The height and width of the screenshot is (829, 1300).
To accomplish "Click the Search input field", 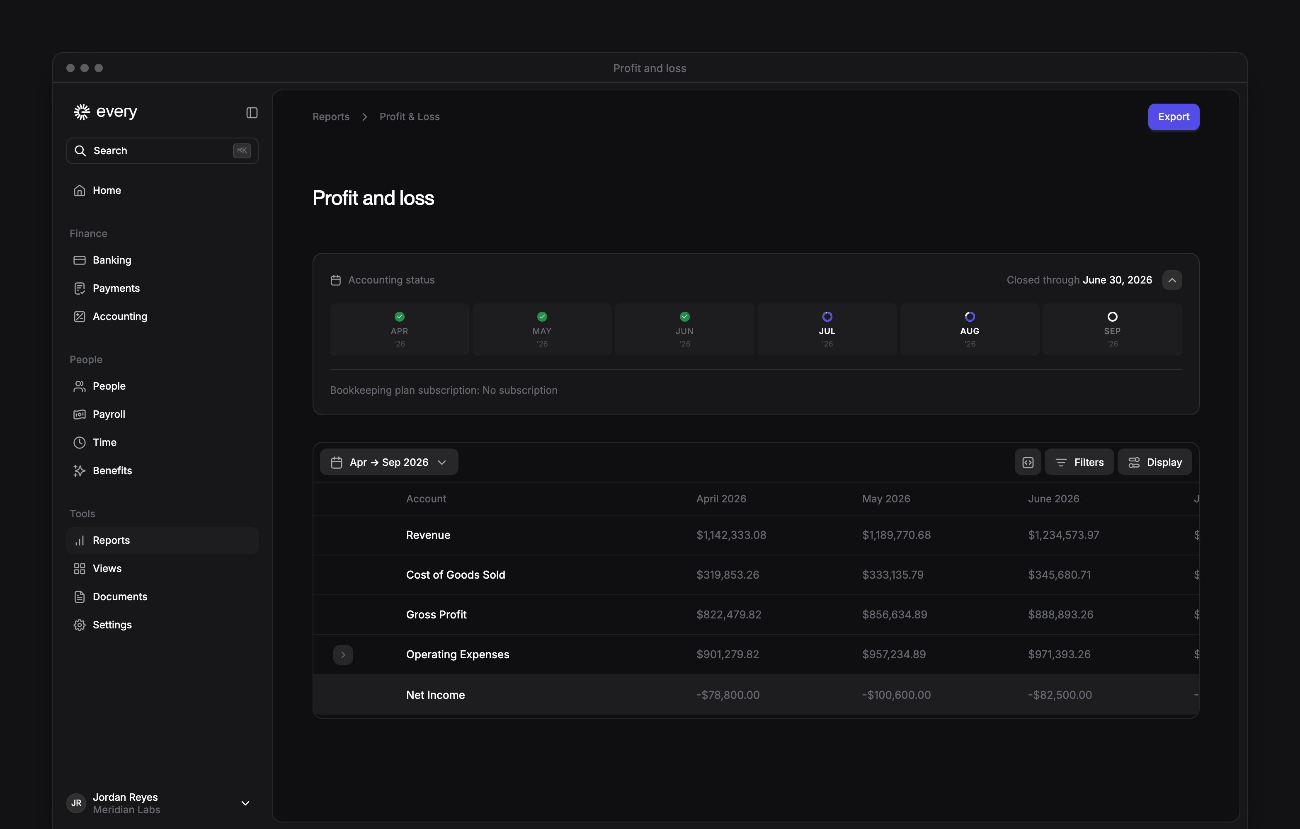I will click(162, 150).
